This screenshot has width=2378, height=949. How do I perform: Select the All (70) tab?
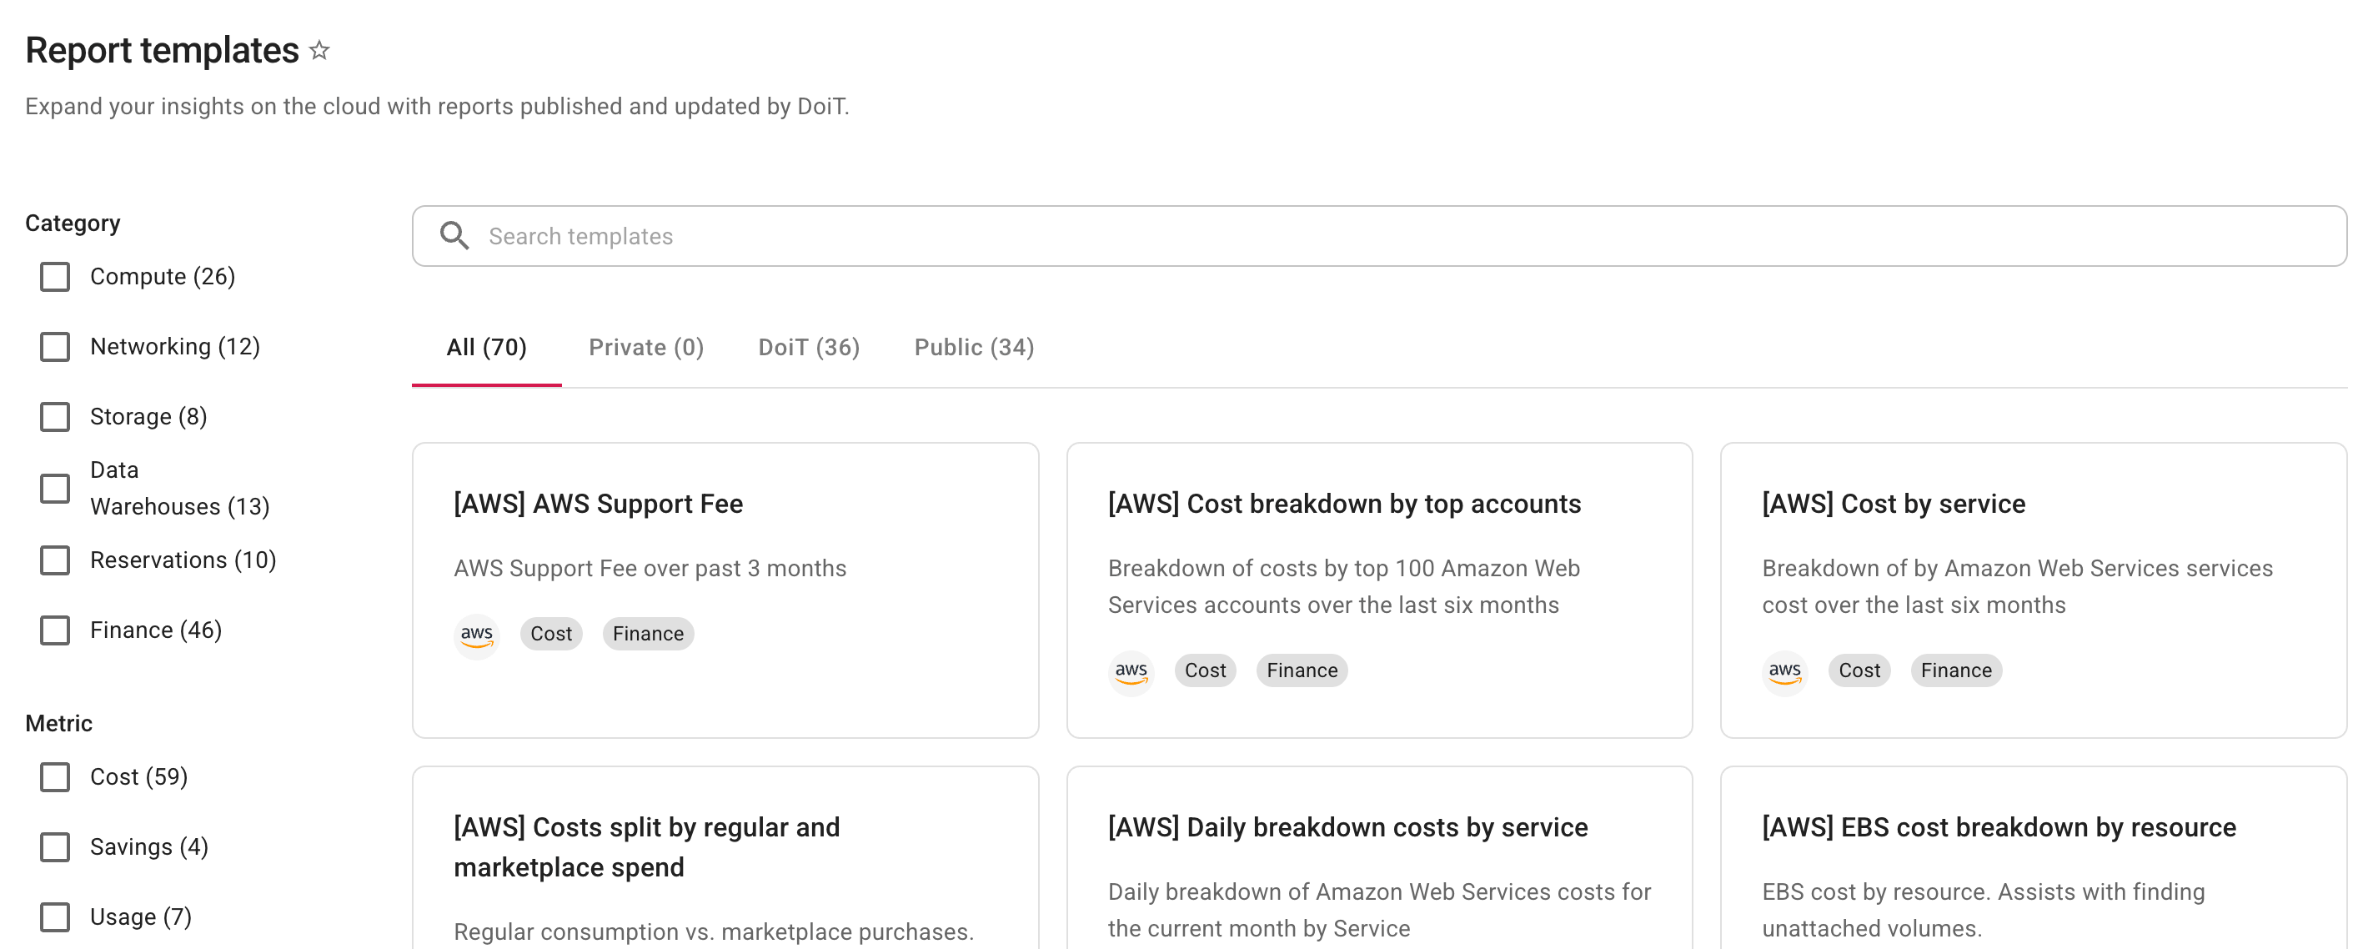coord(486,348)
